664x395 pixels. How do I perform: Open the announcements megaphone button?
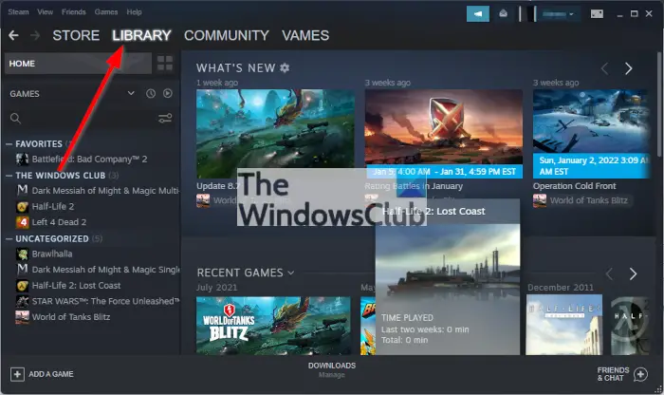tap(478, 14)
